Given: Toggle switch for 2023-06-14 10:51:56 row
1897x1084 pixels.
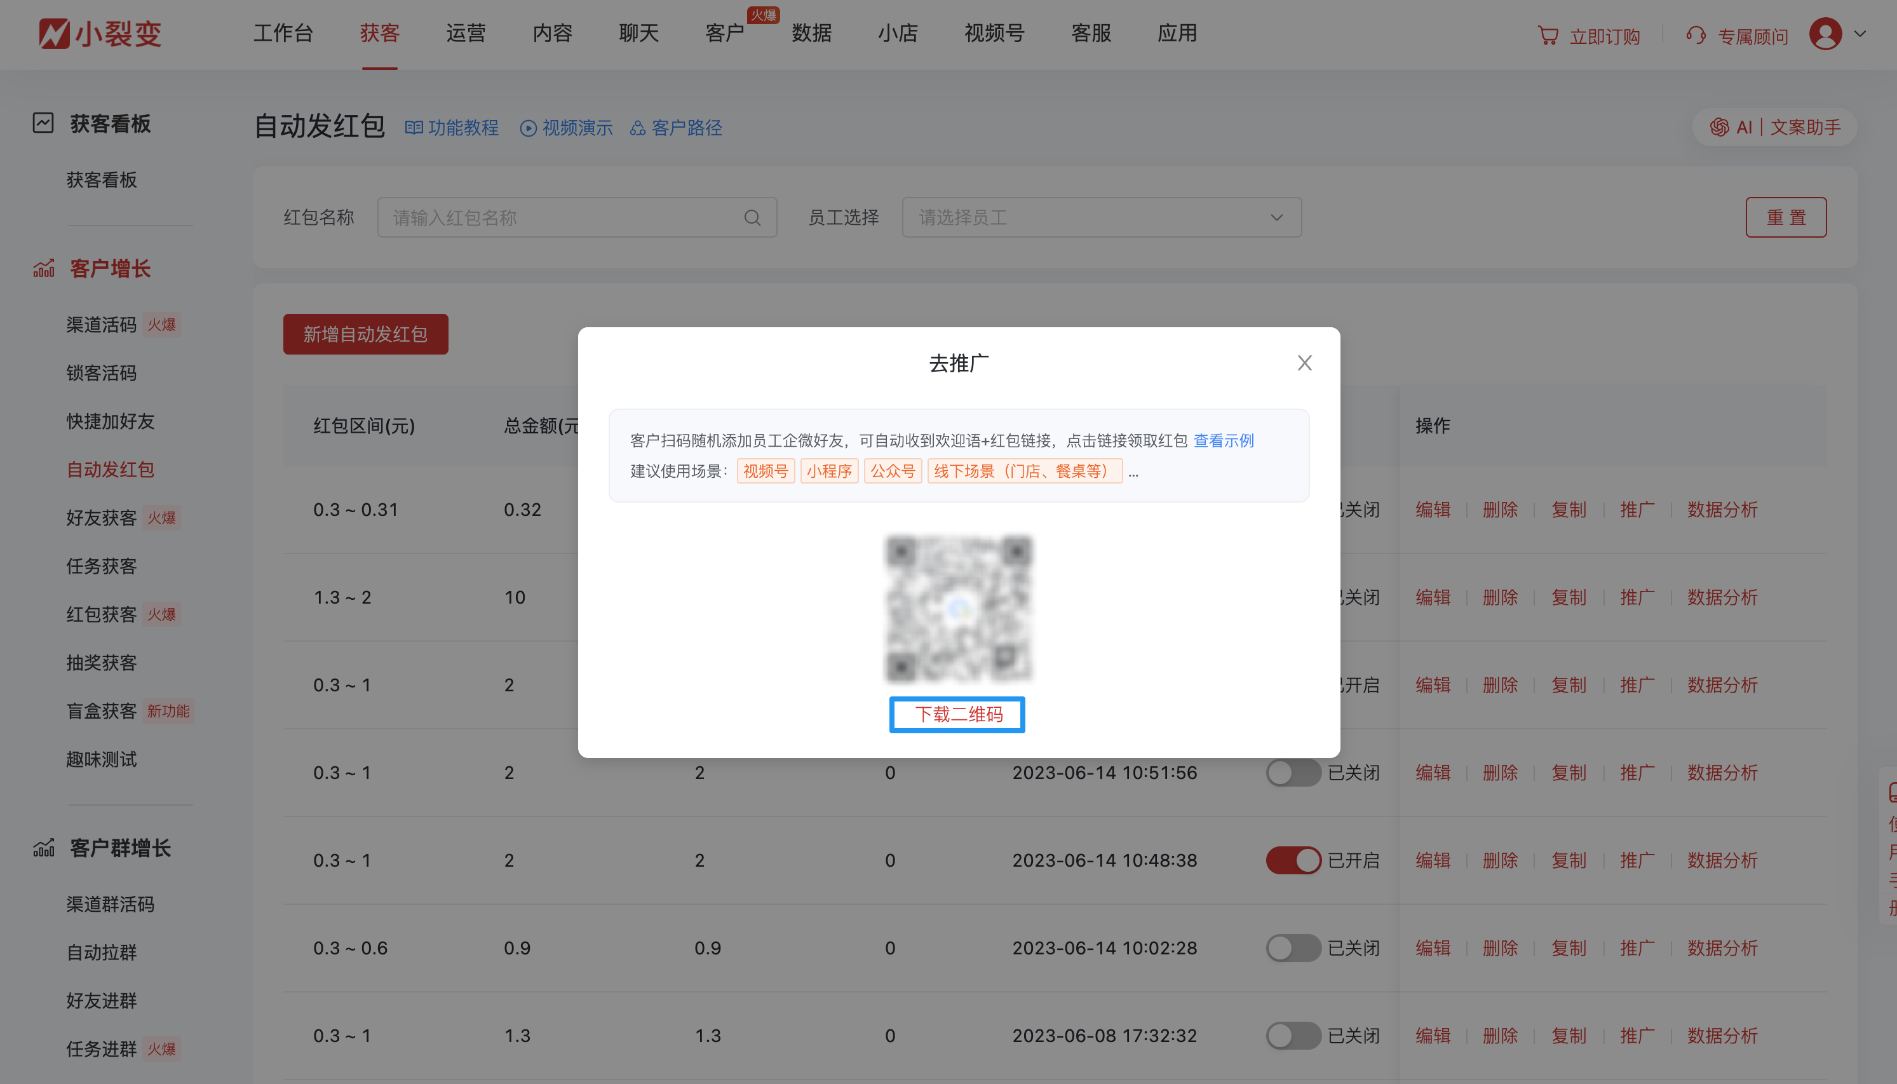Looking at the screenshot, I should click(x=1293, y=773).
